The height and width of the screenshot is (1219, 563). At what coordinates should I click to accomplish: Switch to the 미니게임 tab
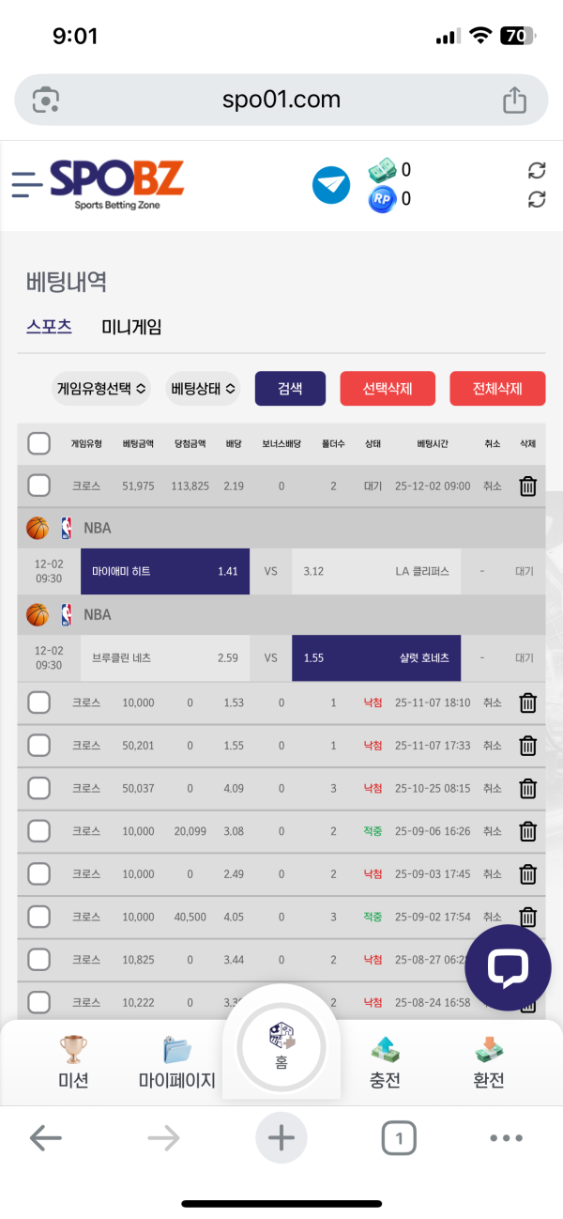point(131,327)
